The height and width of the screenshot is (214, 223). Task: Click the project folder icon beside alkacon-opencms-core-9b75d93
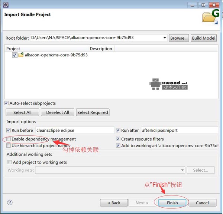pyautogui.click(x=21, y=55)
